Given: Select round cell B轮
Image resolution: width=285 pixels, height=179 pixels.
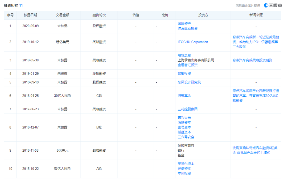Looking at the screenshot, I should point(99,127).
